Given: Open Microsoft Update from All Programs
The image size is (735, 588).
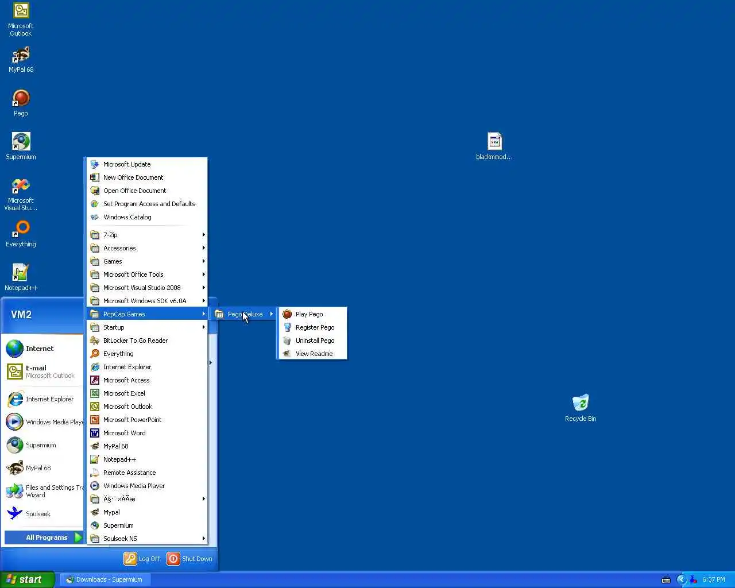Looking at the screenshot, I should (147, 164).
